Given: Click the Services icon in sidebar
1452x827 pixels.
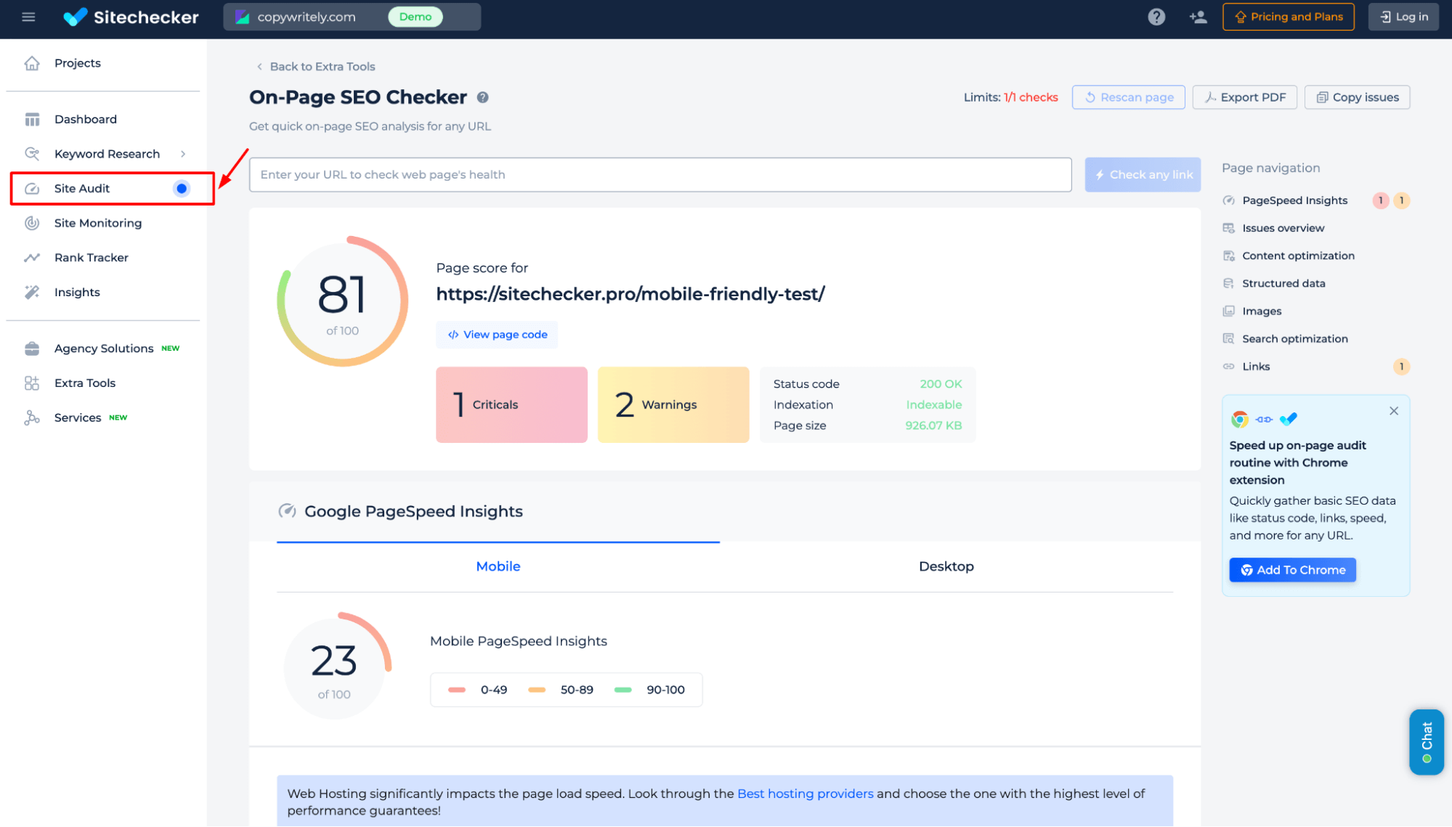Looking at the screenshot, I should click(x=32, y=417).
